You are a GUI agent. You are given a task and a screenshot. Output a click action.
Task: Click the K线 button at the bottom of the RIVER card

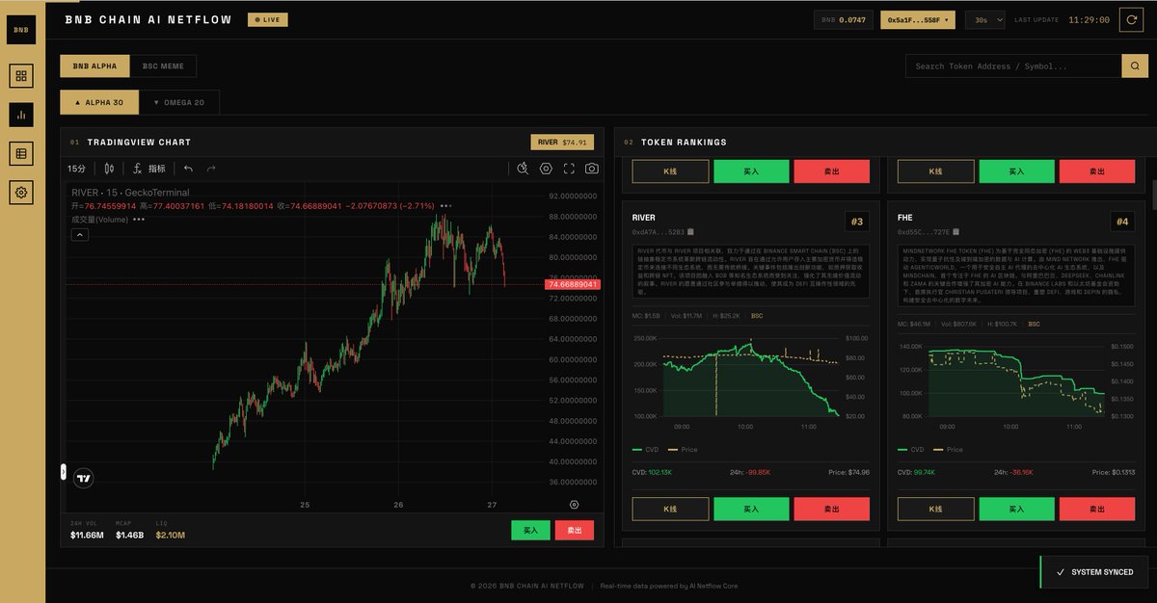[670, 509]
